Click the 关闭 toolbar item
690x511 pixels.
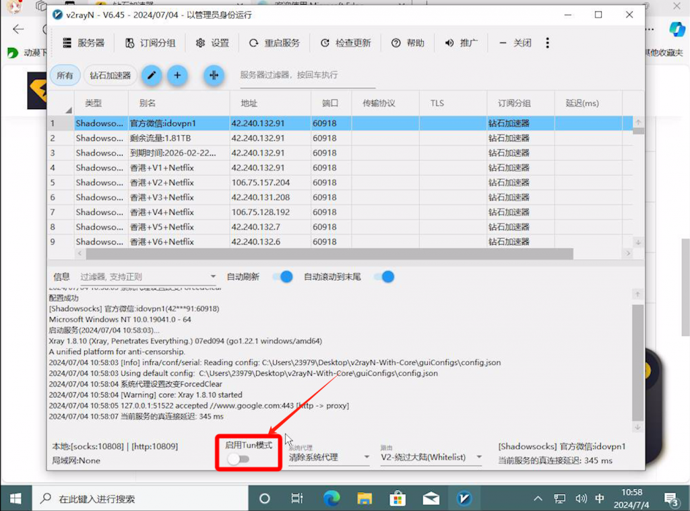(515, 42)
